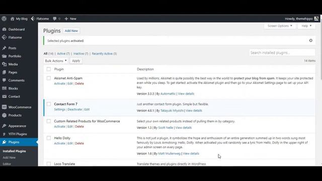322x181 pixels.
Task: Tick the select-all checkbox in Plugin header
Action: pos(49,69)
